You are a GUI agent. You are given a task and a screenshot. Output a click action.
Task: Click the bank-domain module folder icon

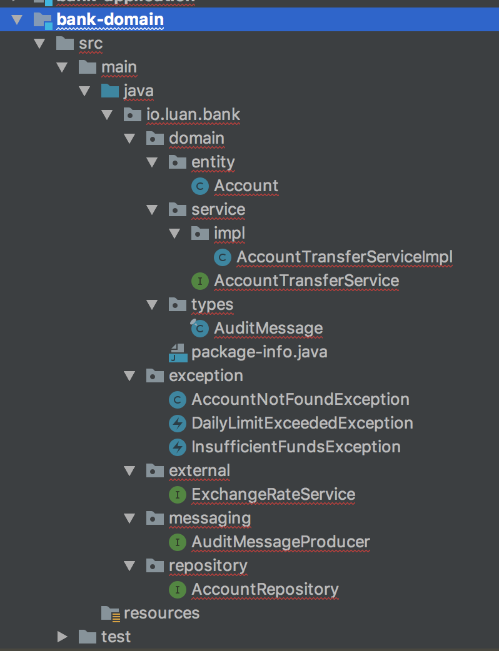point(43,21)
